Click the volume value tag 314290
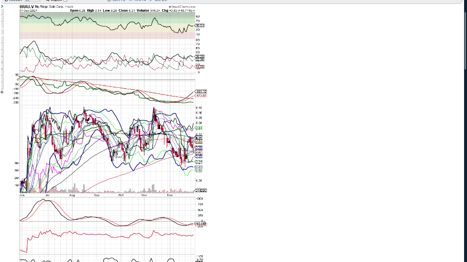 click(200, 191)
